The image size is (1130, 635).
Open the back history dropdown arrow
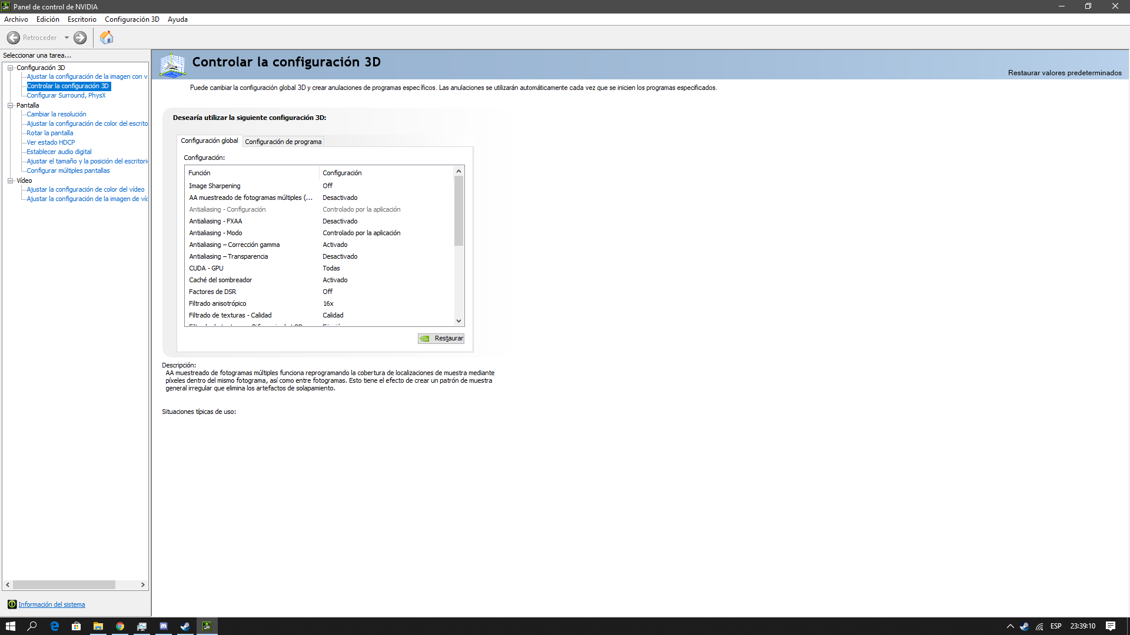[67, 38]
